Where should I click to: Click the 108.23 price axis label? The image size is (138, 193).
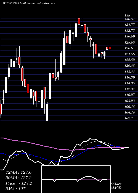click(130, 101)
